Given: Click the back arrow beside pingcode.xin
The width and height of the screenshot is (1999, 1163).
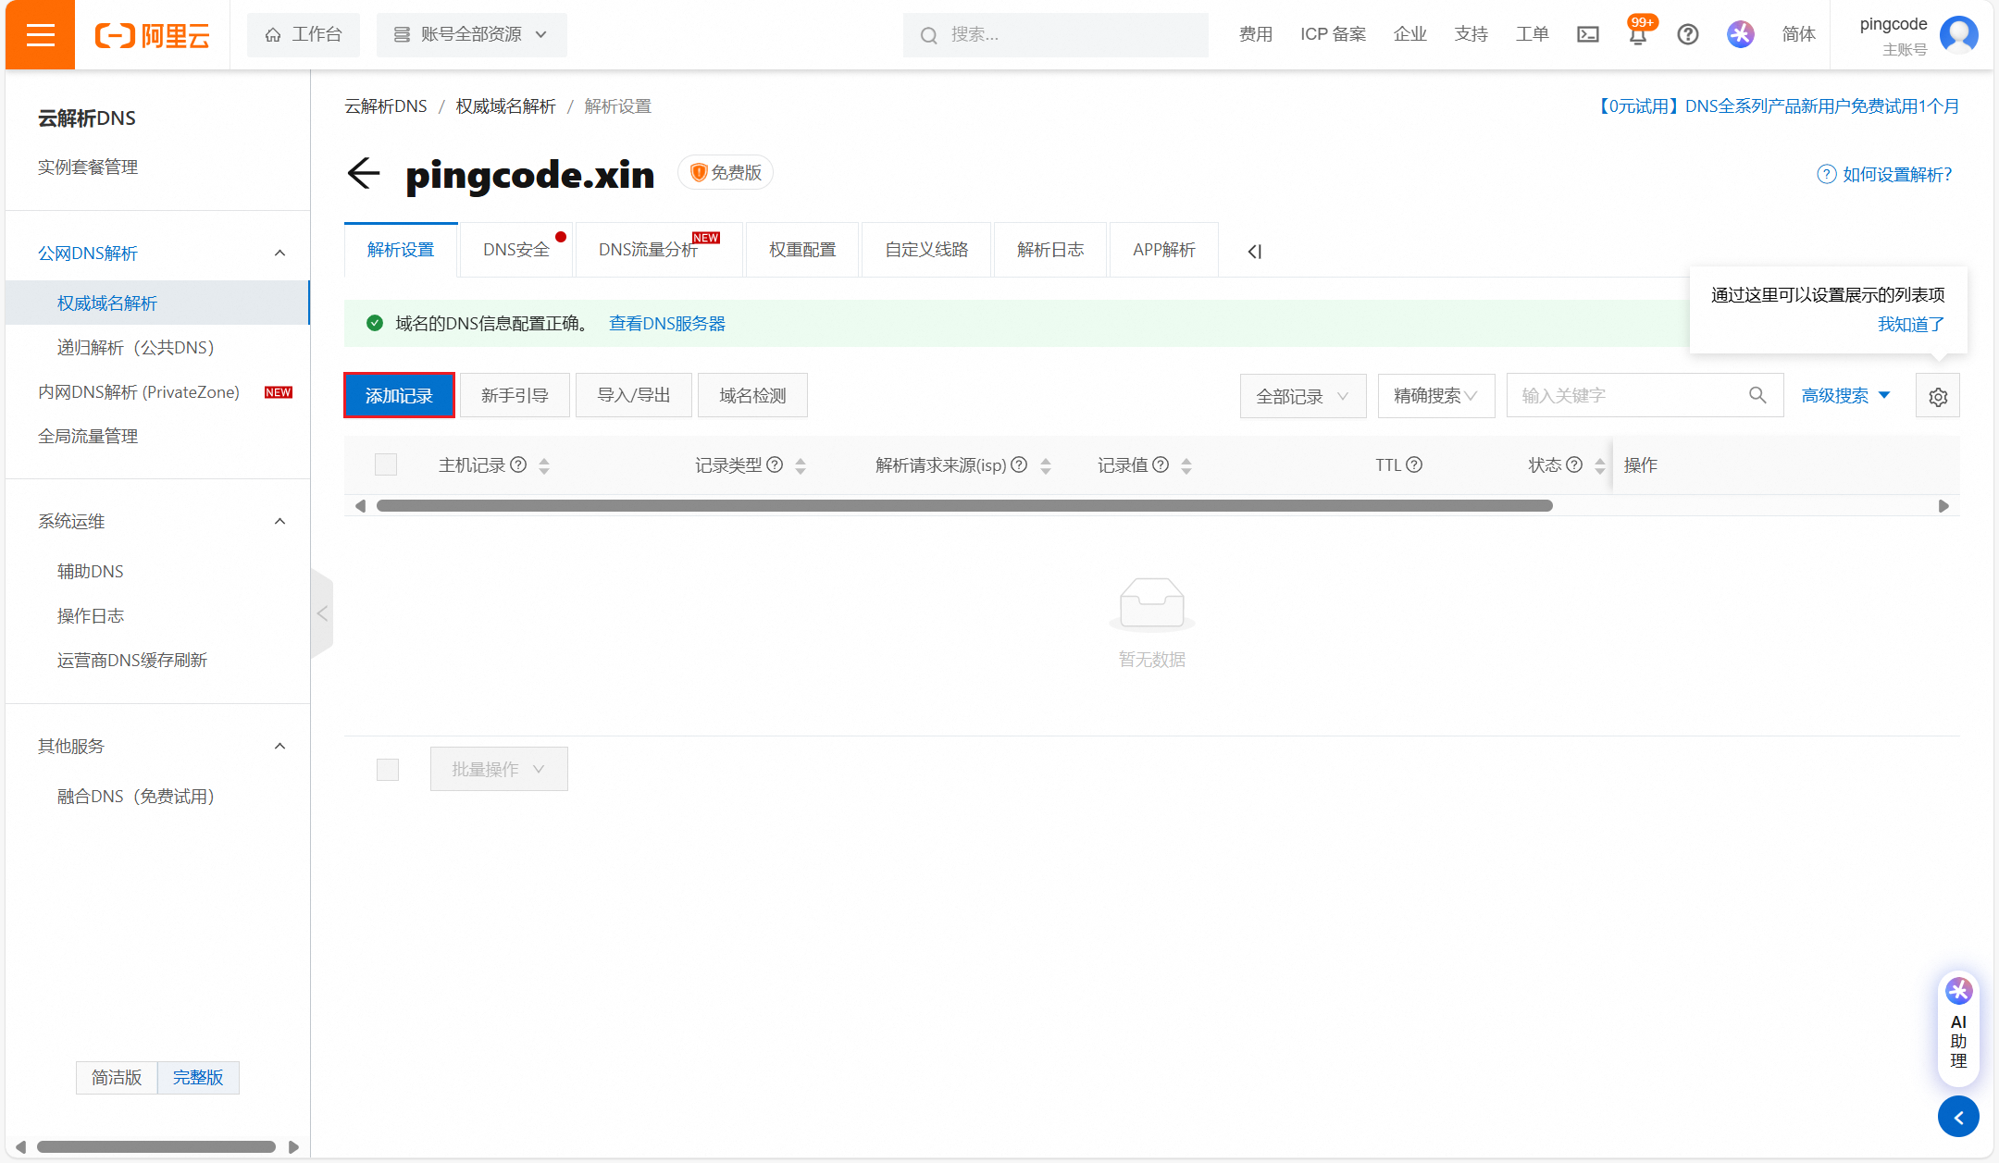Looking at the screenshot, I should [364, 173].
